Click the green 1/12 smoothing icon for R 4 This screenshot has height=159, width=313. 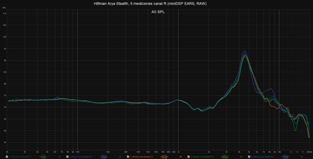tap(225, 157)
